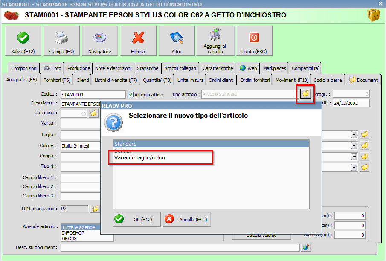Click the Elimina red X button
This screenshot has height=261, width=386.
click(138, 41)
